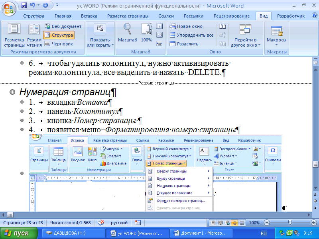Click Select Browse Object circle button

point(315,201)
